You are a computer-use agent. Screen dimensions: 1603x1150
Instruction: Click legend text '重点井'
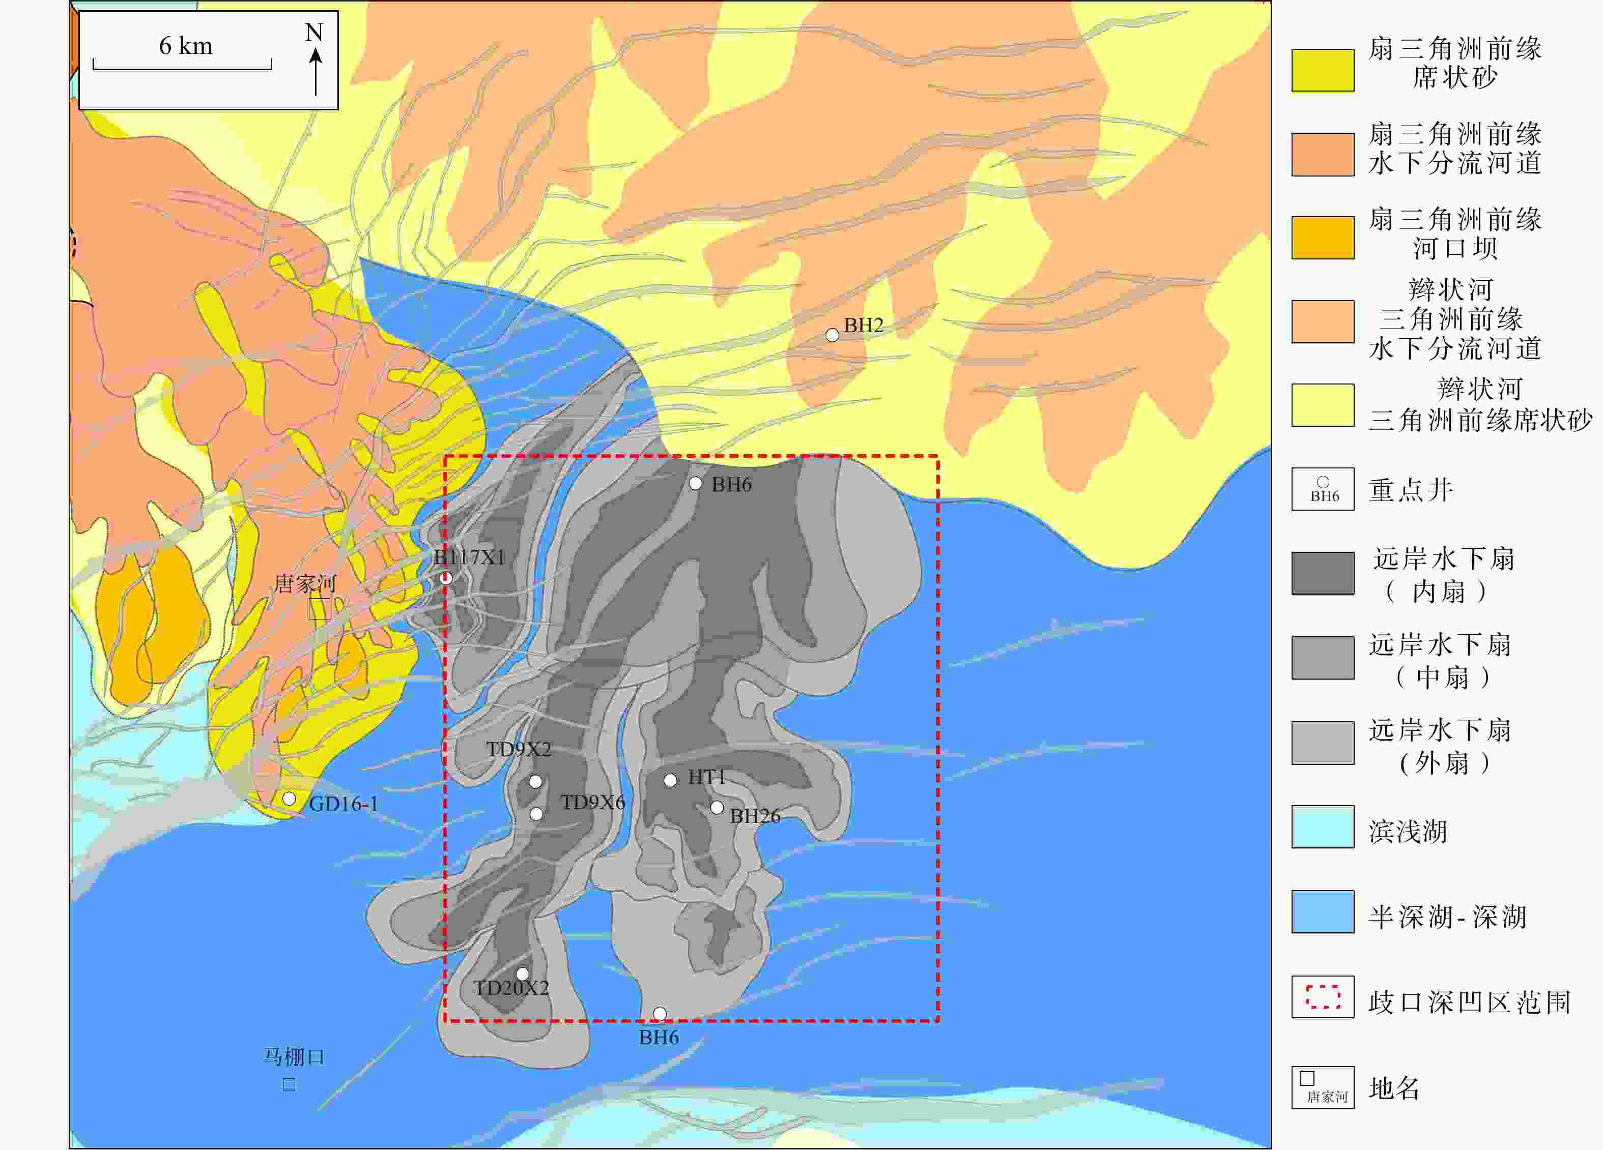1411,489
